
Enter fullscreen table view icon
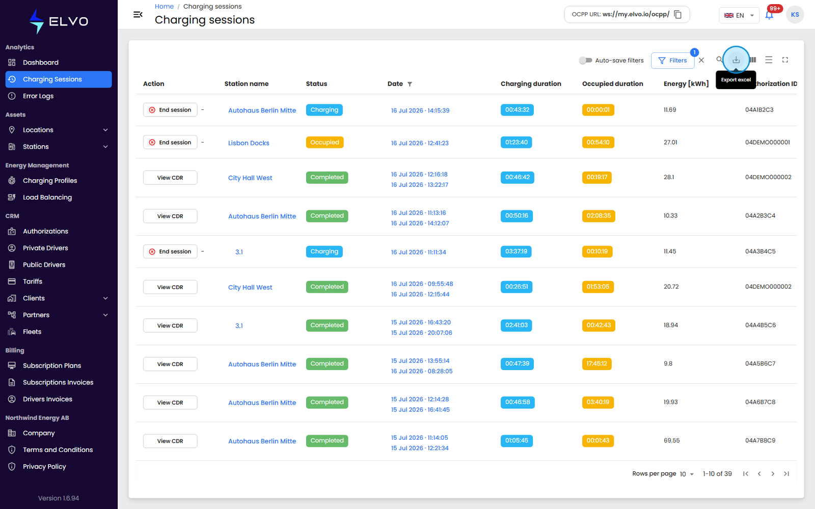point(785,60)
